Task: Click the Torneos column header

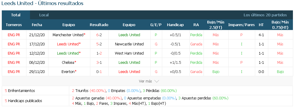Action: pos(14,25)
